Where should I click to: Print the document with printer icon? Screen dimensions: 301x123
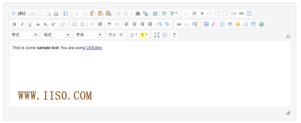click(56, 13)
